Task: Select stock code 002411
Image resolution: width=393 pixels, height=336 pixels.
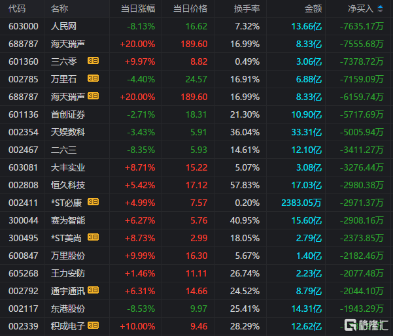Action: click(24, 203)
